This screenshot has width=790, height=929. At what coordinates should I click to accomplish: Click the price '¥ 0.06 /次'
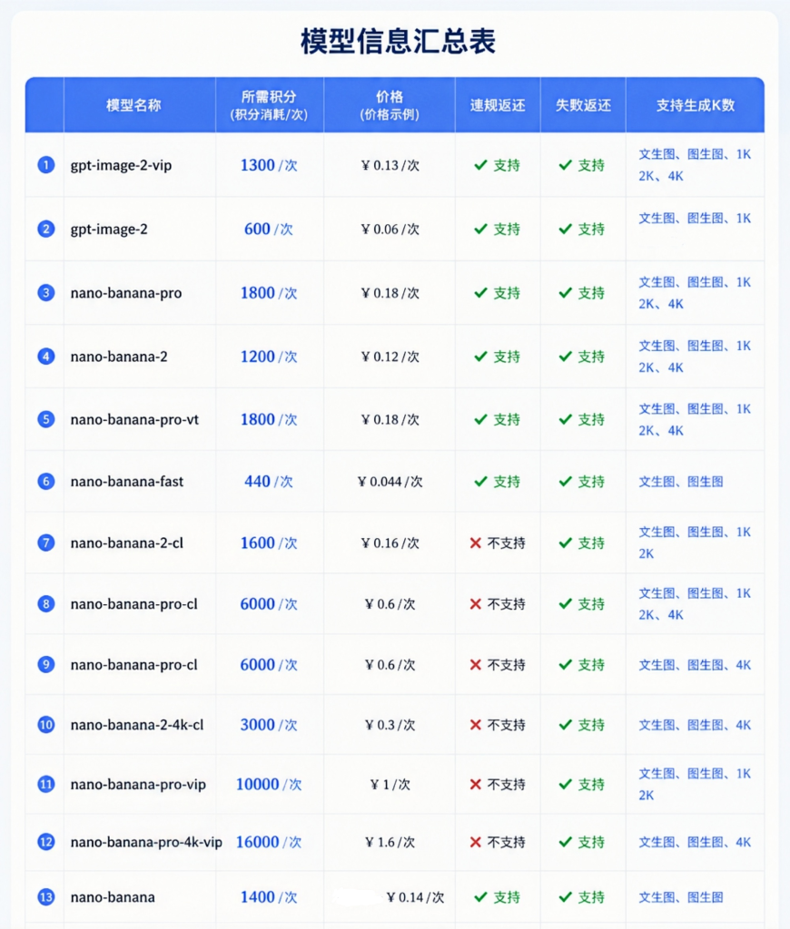pyautogui.click(x=390, y=230)
